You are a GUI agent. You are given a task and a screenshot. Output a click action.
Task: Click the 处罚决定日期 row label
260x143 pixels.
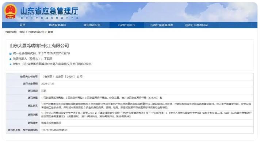(30, 83)
